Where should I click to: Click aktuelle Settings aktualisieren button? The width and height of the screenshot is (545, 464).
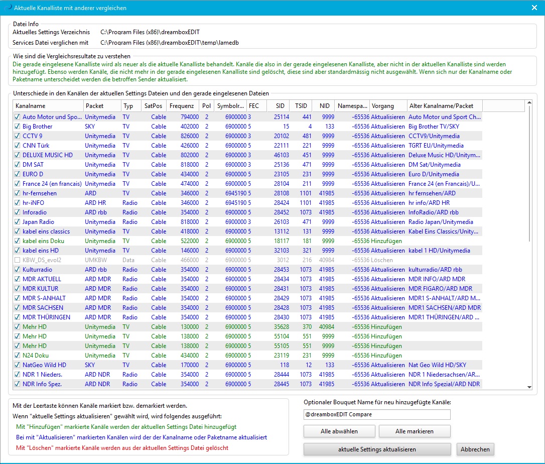point(376,449)
